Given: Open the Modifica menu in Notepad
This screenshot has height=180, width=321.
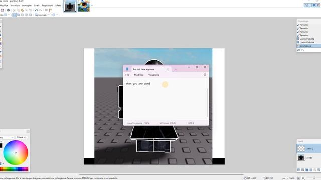Looking at the screenshot, I should pos(139,75).
